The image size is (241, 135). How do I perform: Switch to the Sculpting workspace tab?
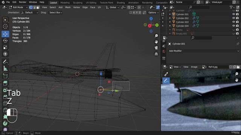(78, 3)
